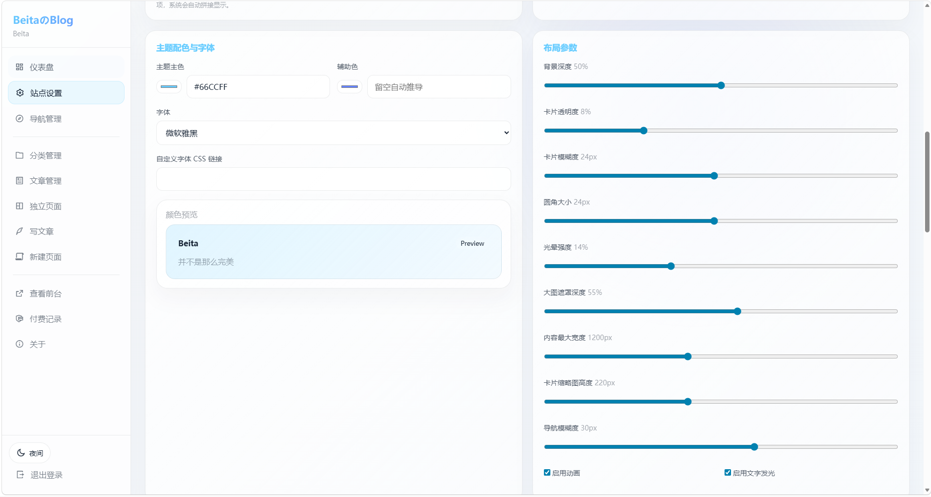Image resolution: width=931 pixels, height=497 pixels.
Task: Click 退出登录 to log out
Action: coord(46,475)
